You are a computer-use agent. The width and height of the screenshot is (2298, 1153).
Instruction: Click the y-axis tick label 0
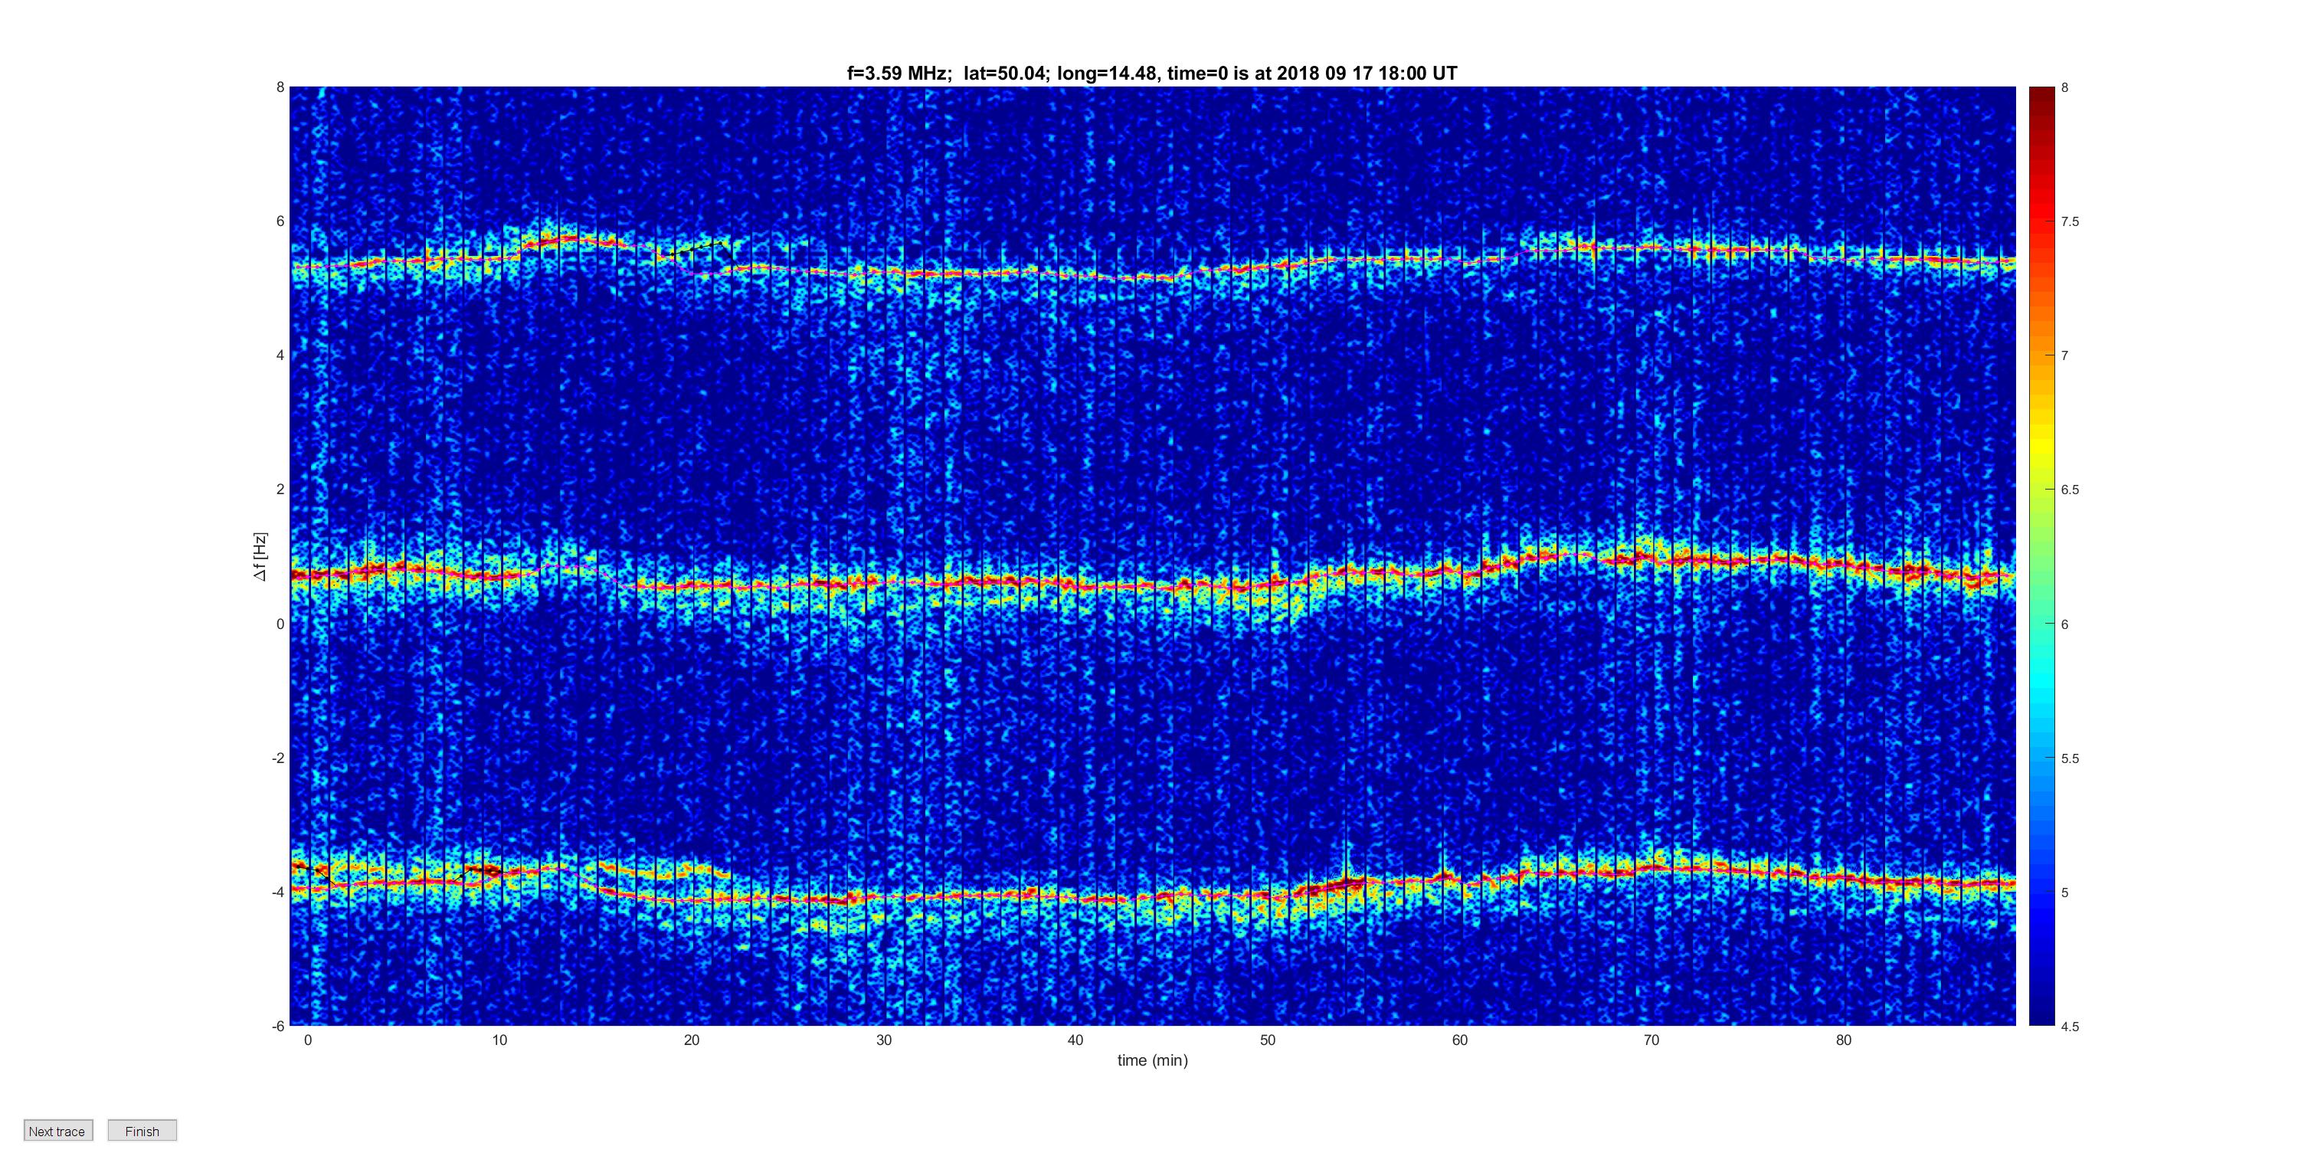[281, 624]
